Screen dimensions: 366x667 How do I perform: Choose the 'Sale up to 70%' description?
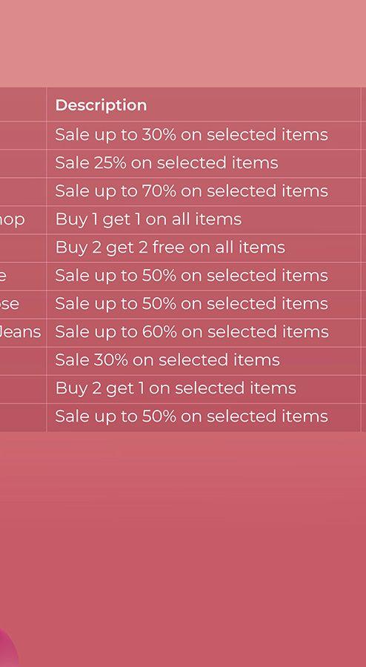[x=191, y=191]
